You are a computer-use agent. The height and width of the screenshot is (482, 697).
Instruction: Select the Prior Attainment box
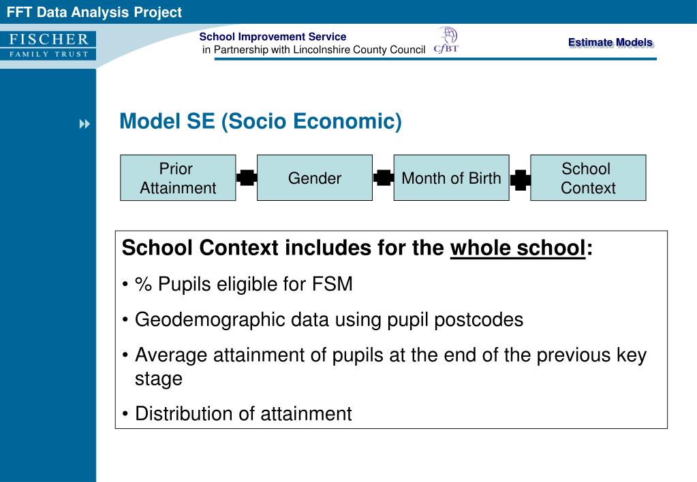[x=178, y=178]
